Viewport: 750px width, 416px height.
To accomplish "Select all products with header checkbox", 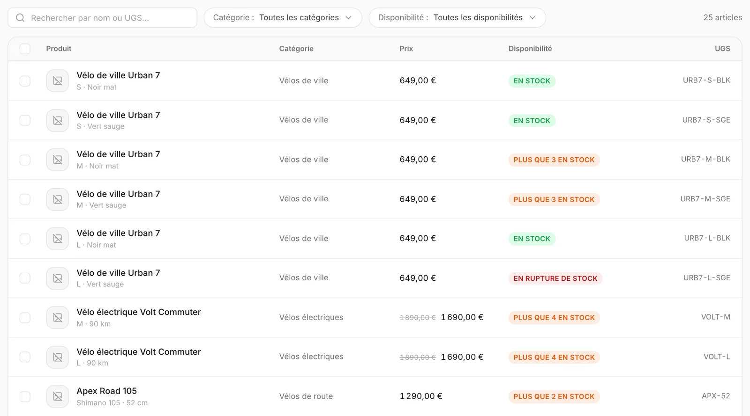I will pos(25,49).
